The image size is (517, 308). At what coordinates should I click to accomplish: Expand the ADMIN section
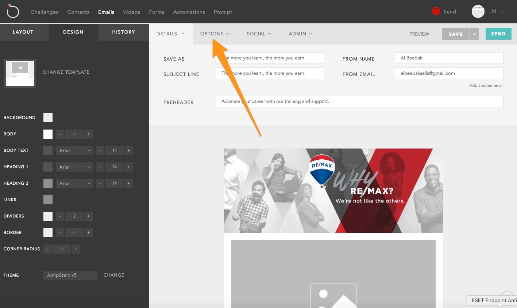[x=300, y=34]
